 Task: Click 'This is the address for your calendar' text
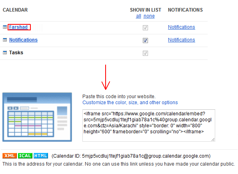118,164
